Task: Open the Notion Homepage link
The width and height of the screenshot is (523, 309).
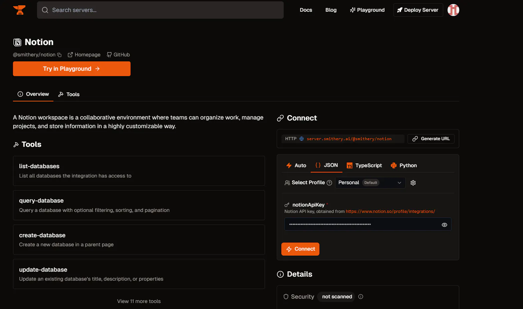Action: [84, 55]
